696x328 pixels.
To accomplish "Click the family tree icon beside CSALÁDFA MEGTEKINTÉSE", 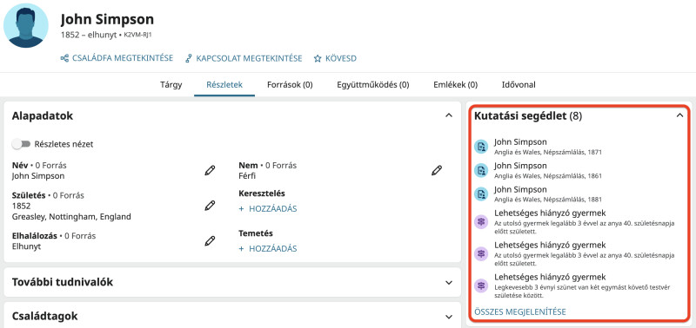I will (x=64, y=58).
